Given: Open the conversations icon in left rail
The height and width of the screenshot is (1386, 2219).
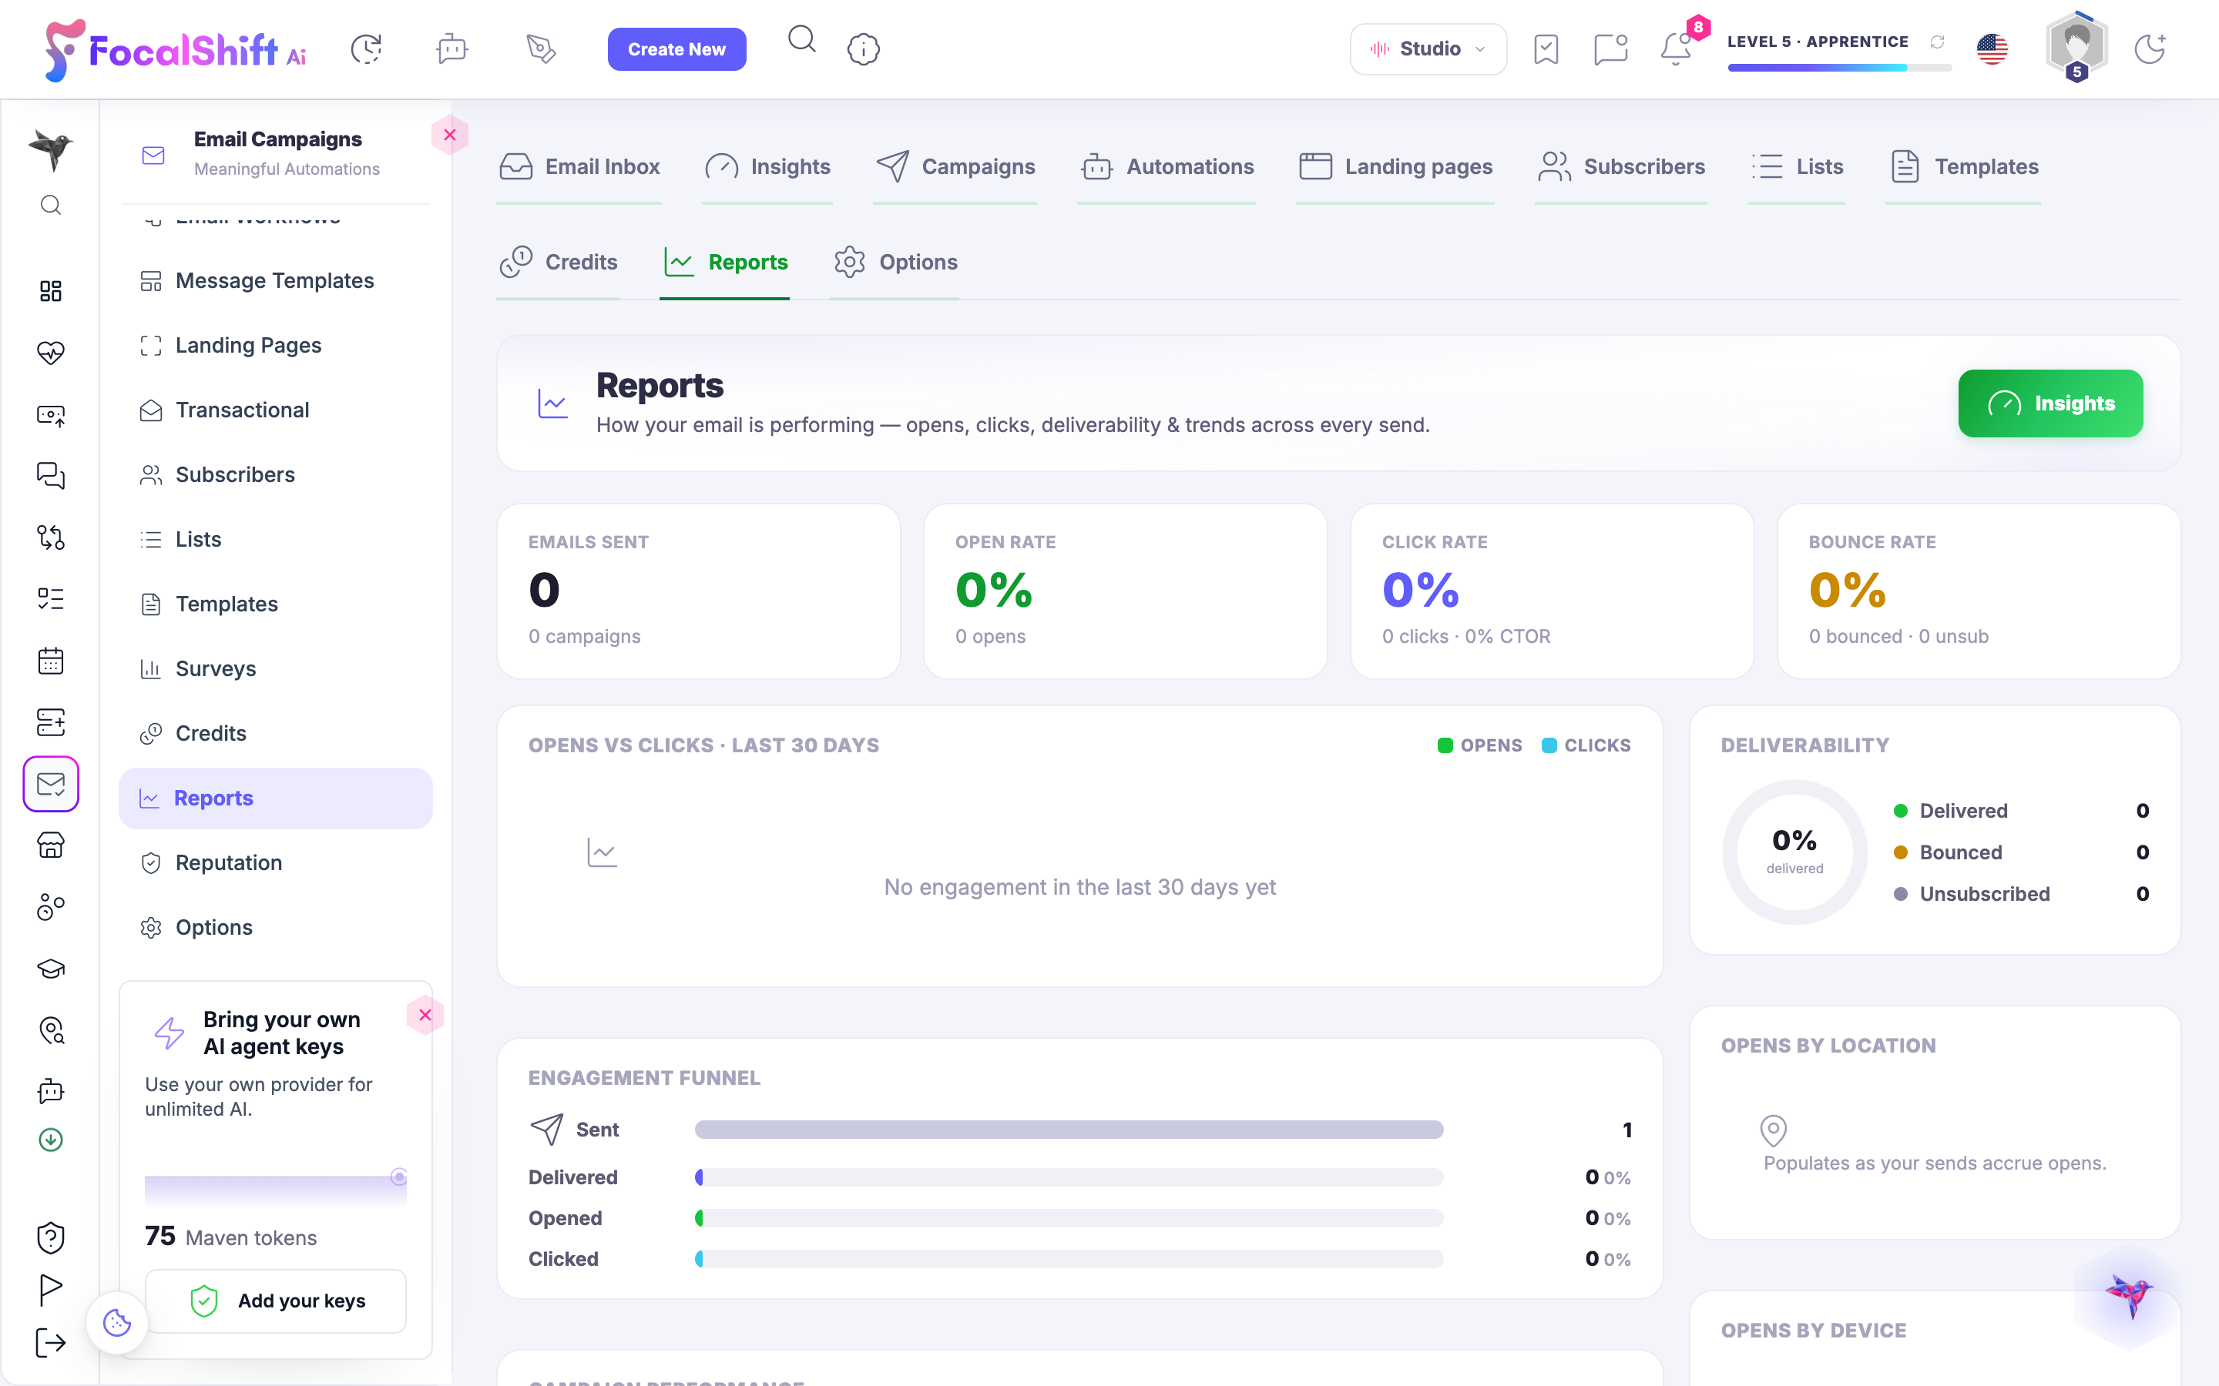Looking at the screenshot, I should pyautogui.click(x=52, y=476).
